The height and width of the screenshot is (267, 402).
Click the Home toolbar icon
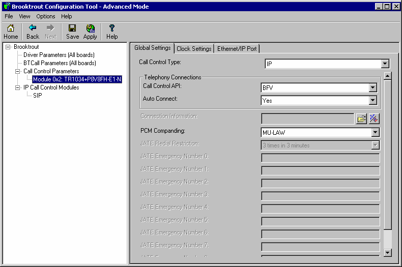pyautogui.click(x=11, y=32)
